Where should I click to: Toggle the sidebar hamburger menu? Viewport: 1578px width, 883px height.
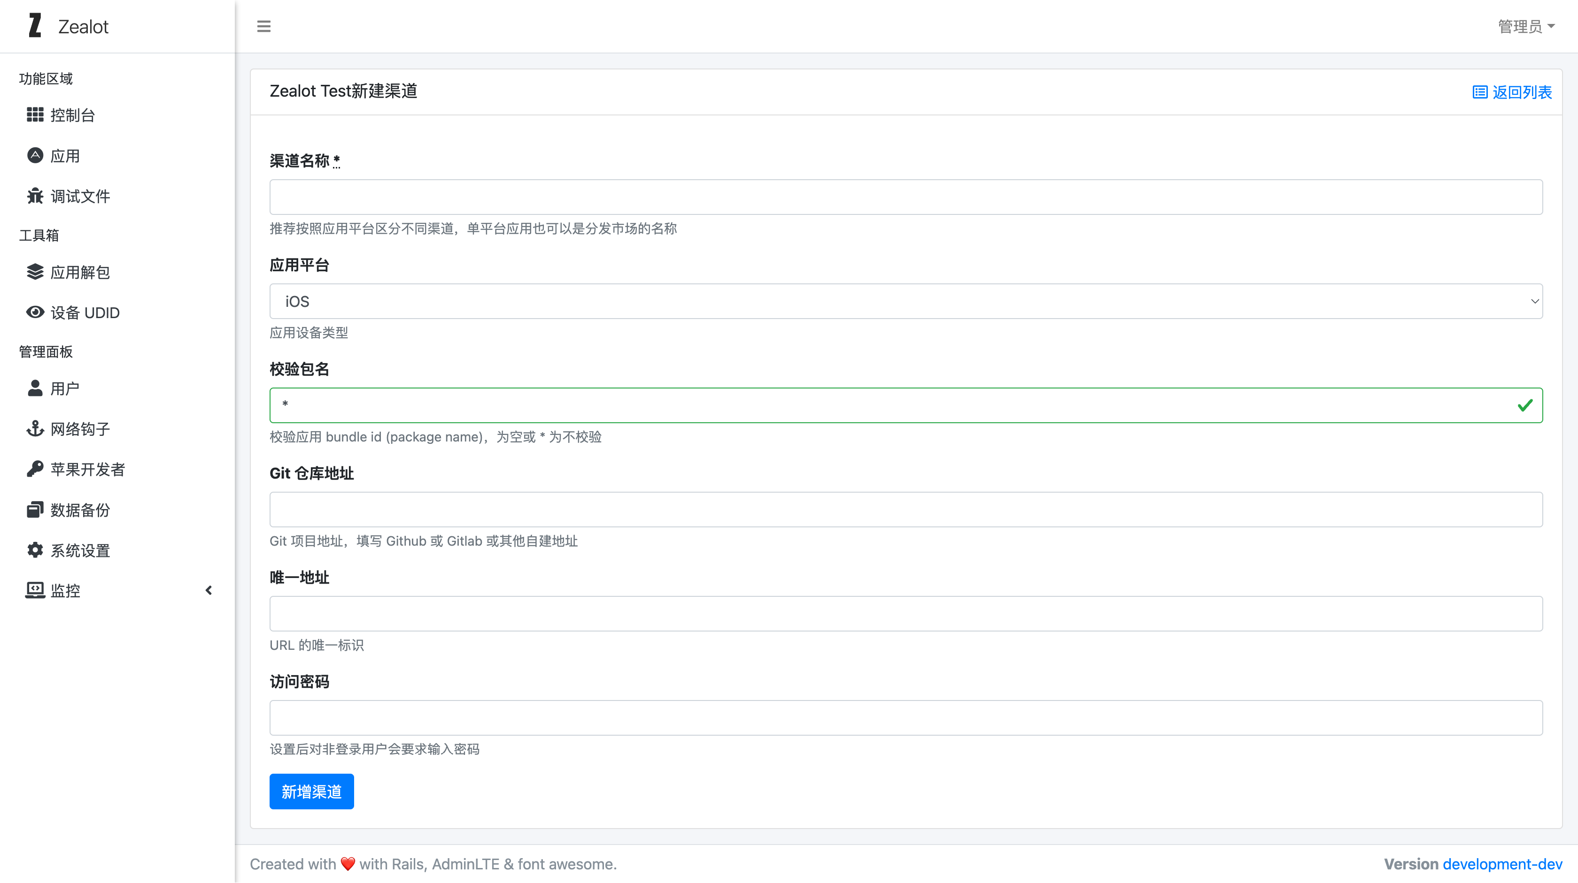click(x=263, y=26)
